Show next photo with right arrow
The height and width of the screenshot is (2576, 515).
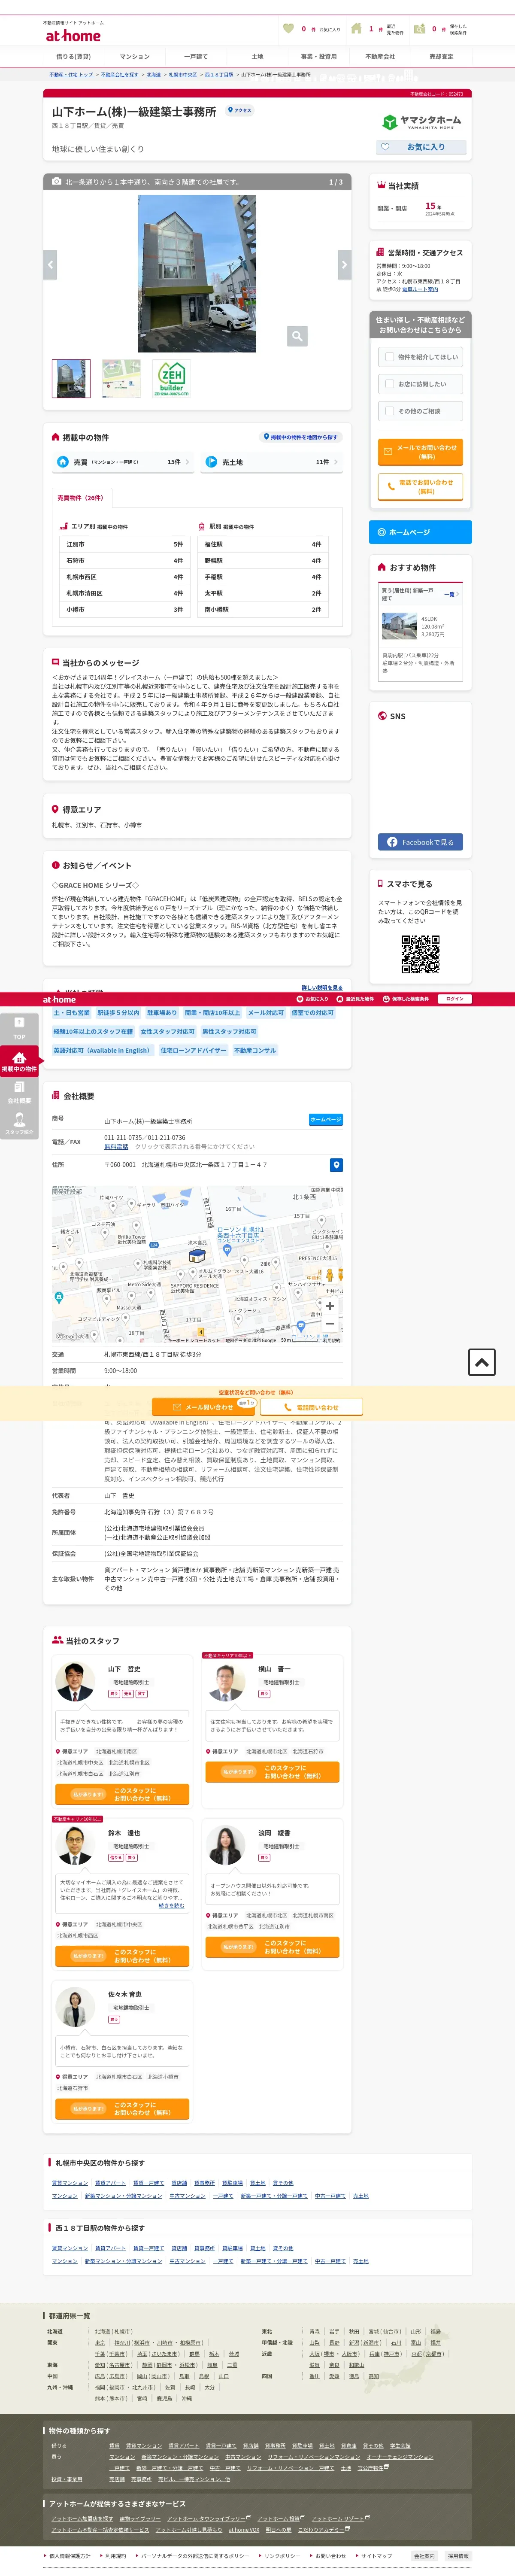[x=344, y=264]
